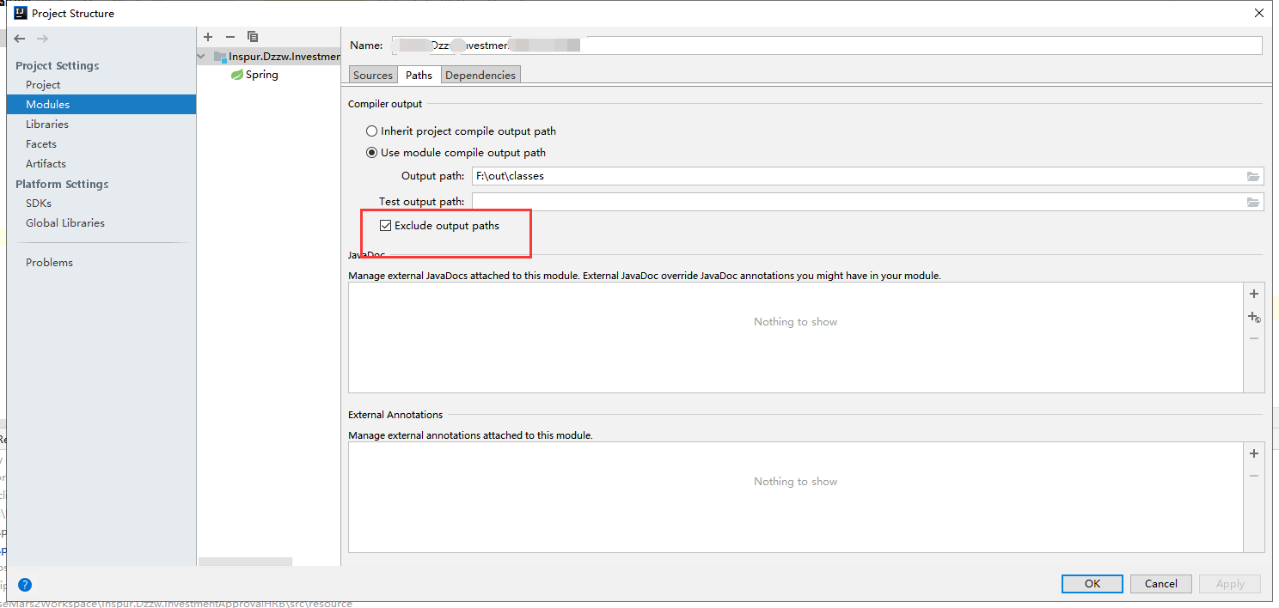Viewport: 1279px width, 608px height.
Task: Click the horizontal scrollbar below the module tree
Action: click(x=245, y=561)
